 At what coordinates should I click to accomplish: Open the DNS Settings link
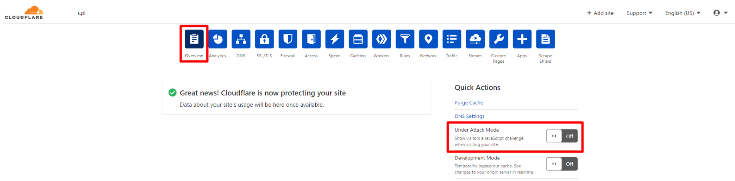469,116
